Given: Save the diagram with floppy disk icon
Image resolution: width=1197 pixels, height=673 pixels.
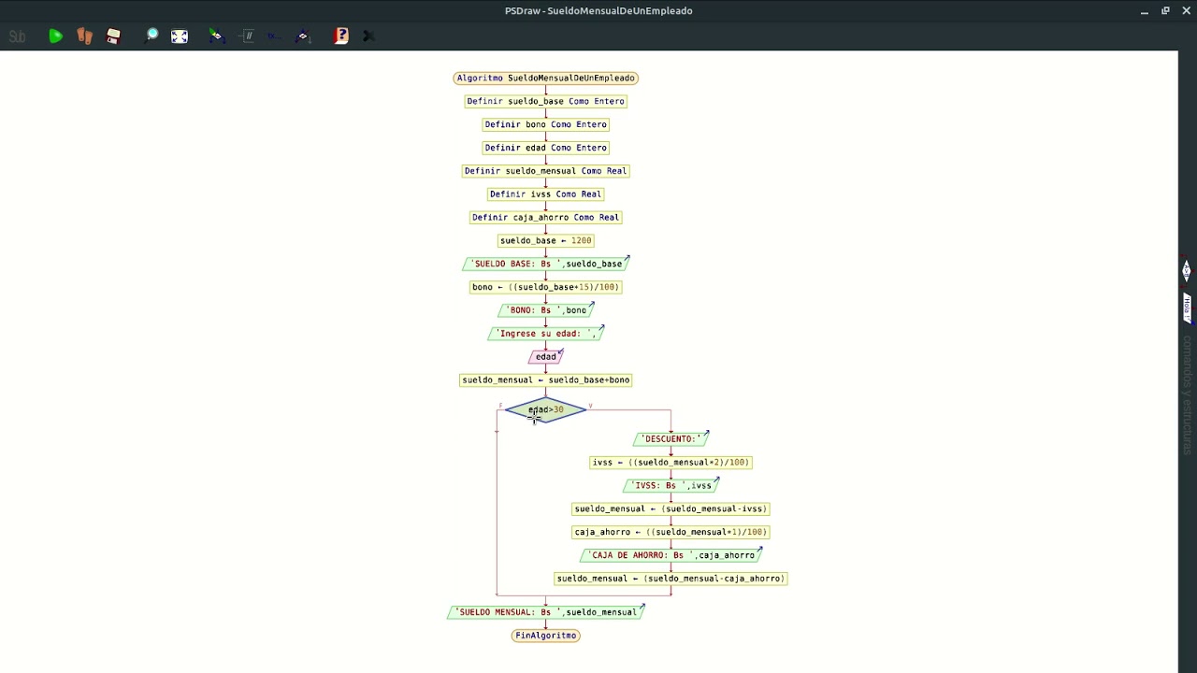Looking at the screenshot, I should (x=113, y=36).
